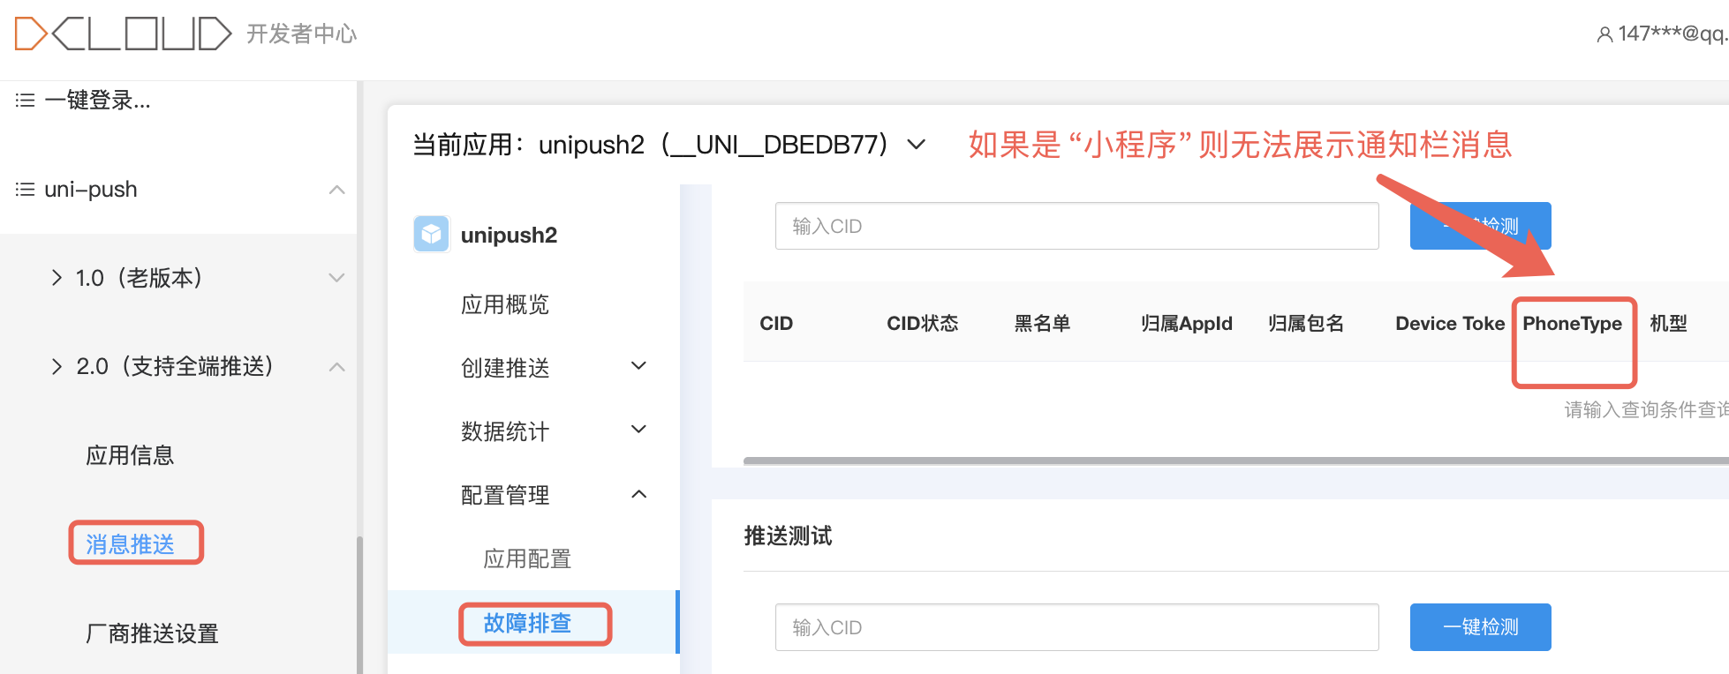Open 应用配置 submenu item
Screen dimensions: 1729x674
527,558
